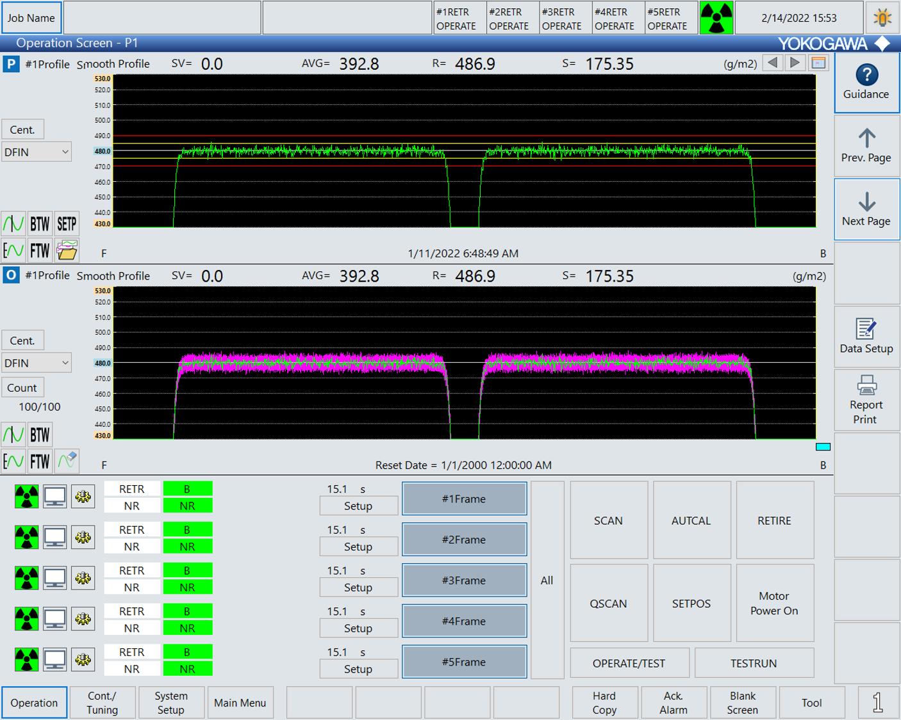901x720 pixels.
Task: Open the DFIN dropdown in lower panel
Action: [37, 364]
